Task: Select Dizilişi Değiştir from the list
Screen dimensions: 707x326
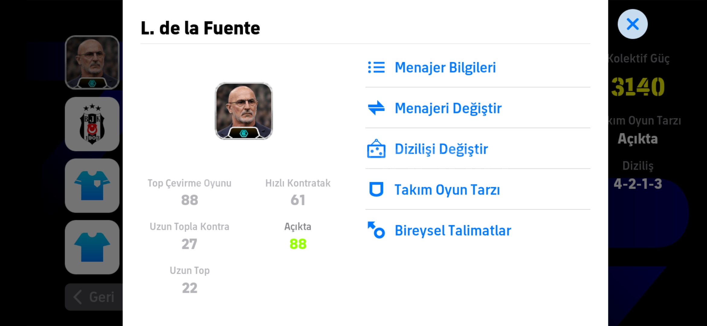Action: (441, 149)
